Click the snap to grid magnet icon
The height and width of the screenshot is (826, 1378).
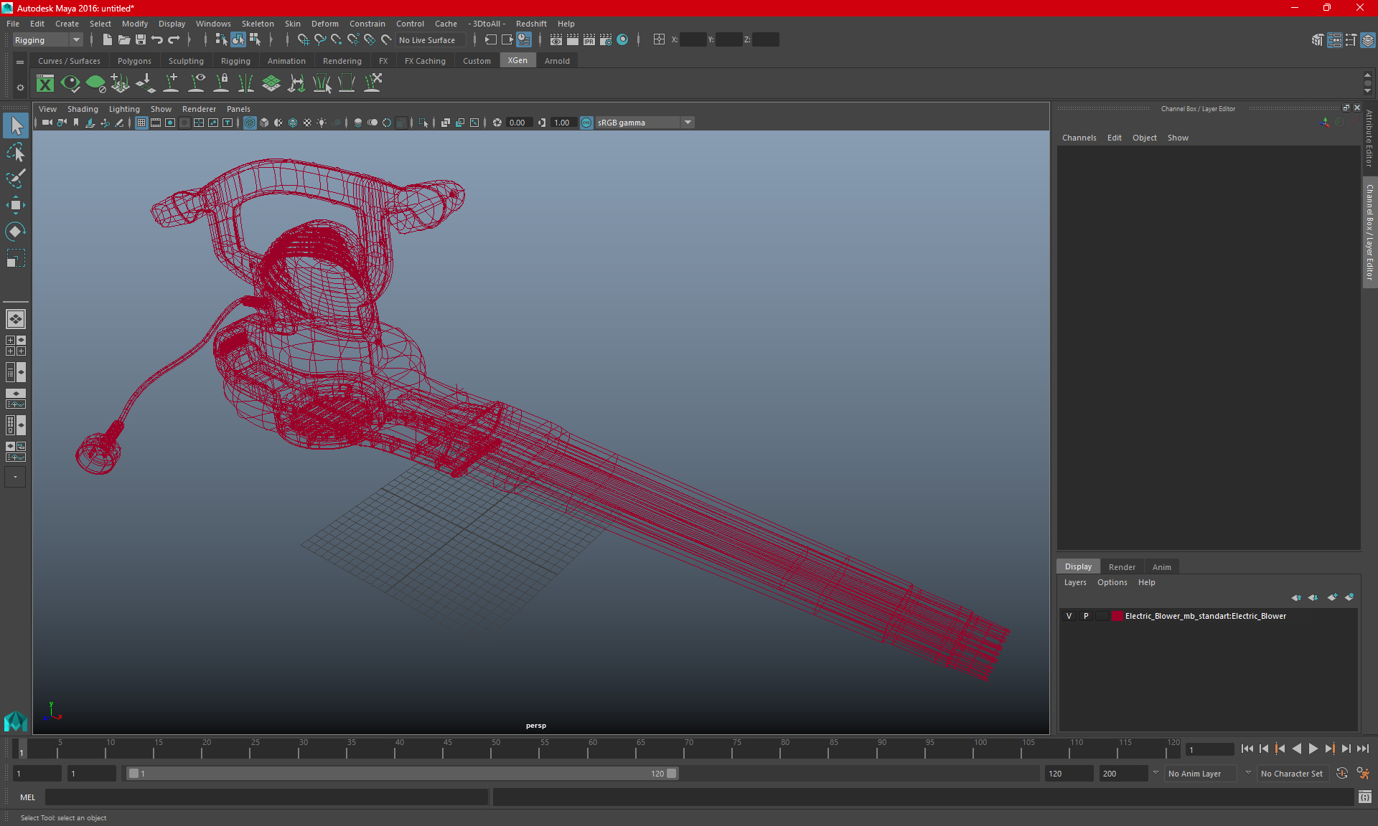point(303,40)
